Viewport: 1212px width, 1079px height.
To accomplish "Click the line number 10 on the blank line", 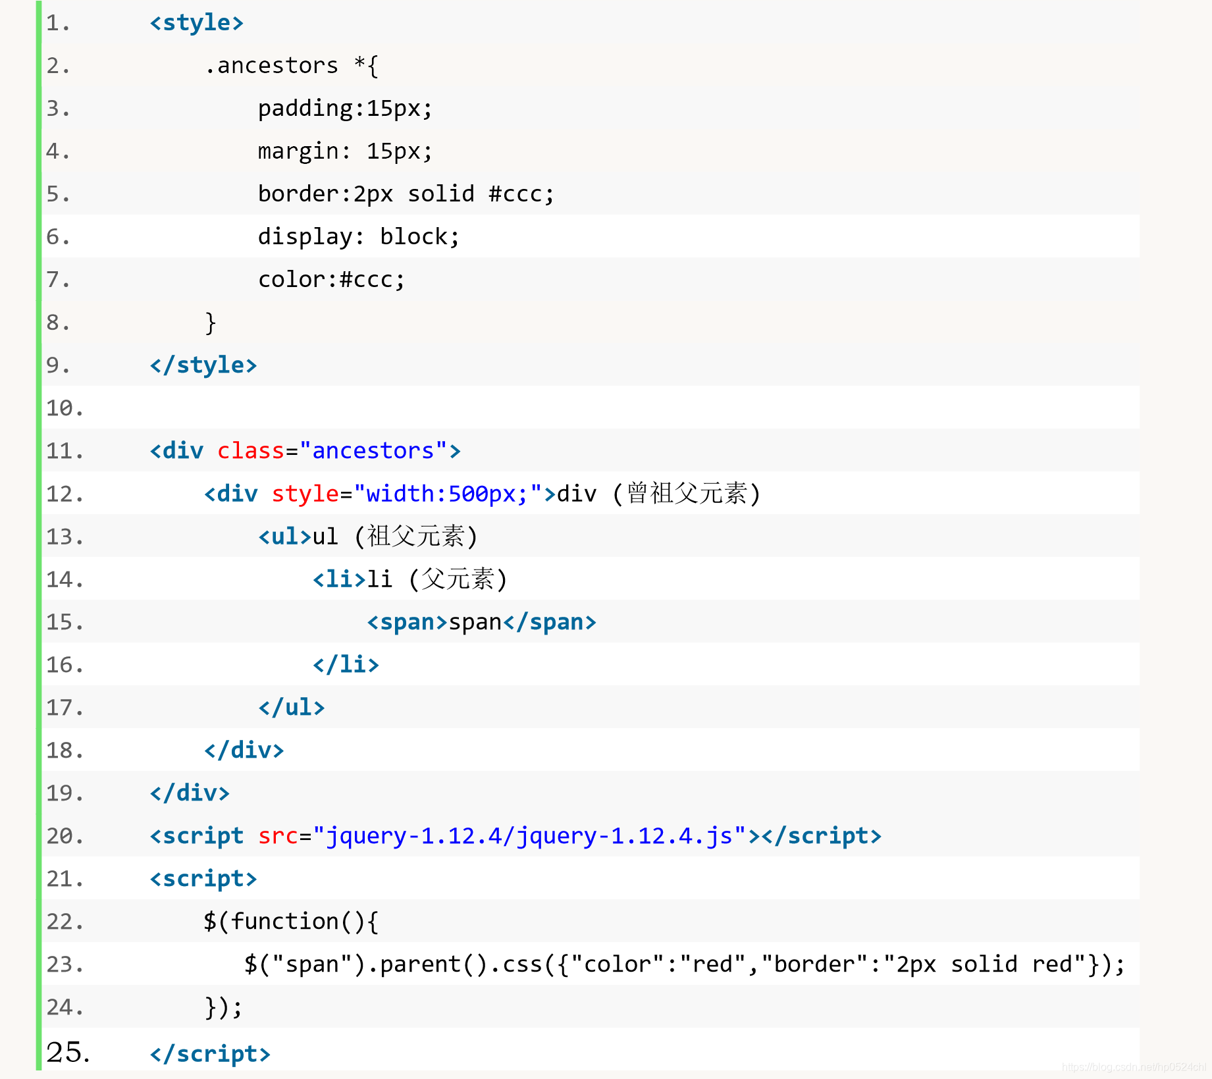I will click(x=65, y=408).
